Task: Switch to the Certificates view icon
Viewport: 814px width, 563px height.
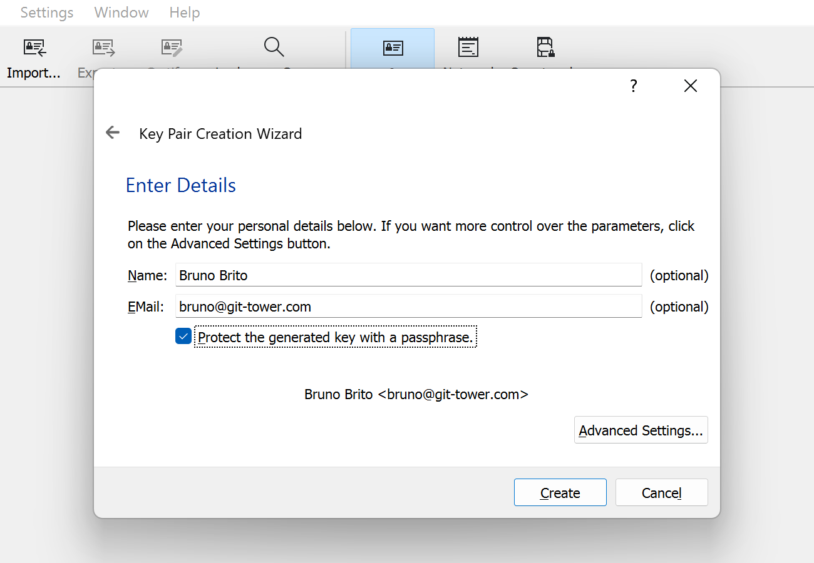Action: click(392, 48)
